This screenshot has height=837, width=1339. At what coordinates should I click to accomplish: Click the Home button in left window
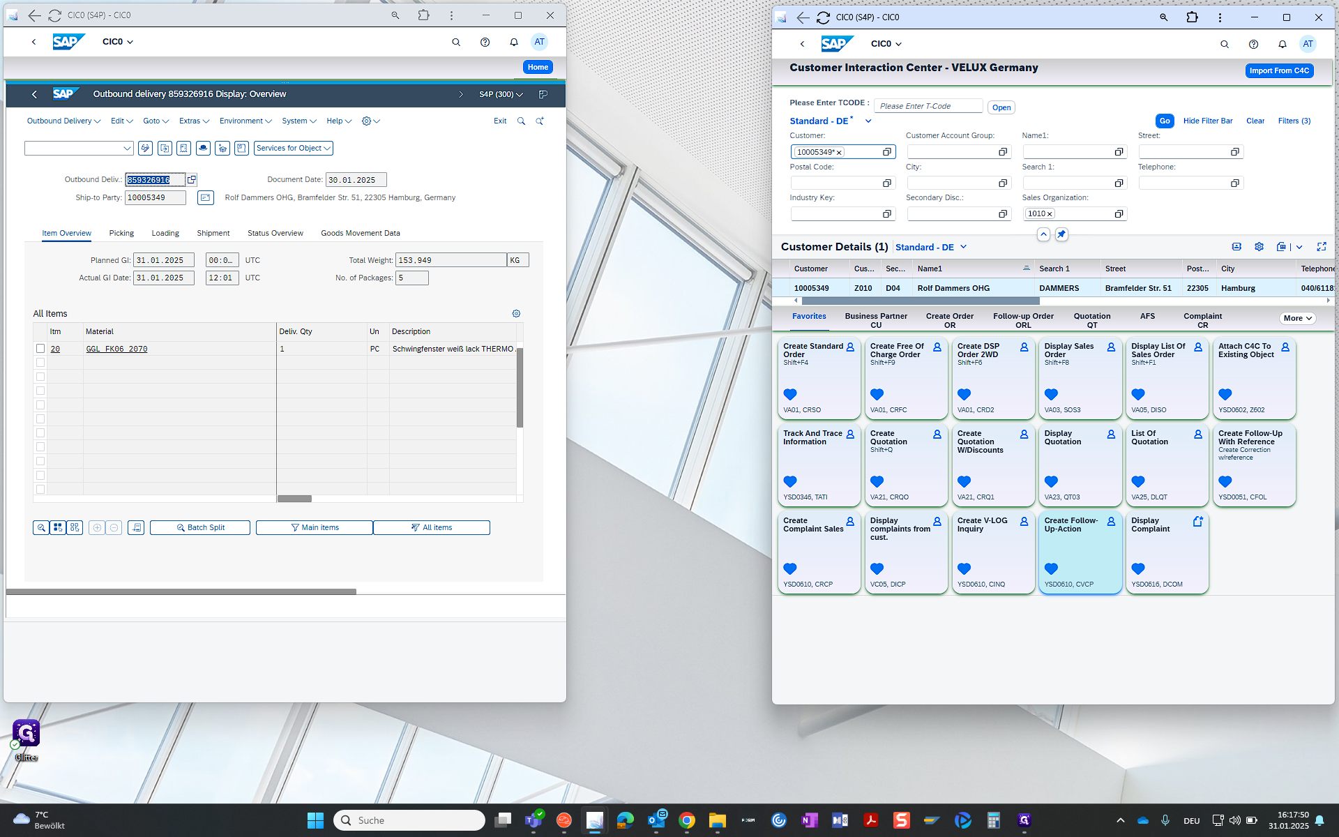click(x=538, y=68)
